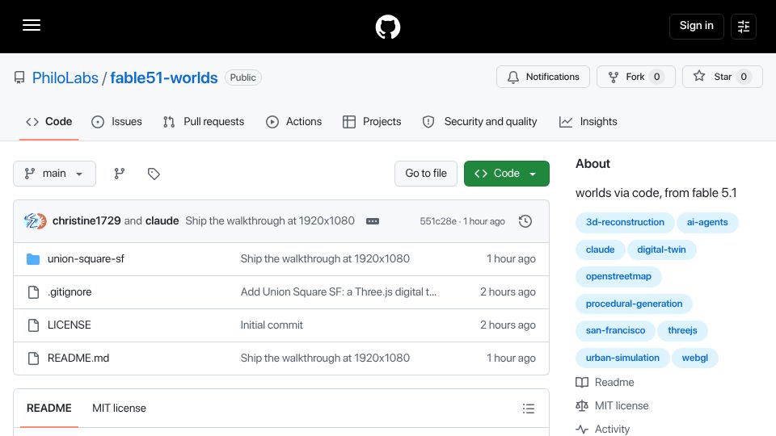View branches via branch icon
The width and height of the screenshot is (776, 436).
(x=120, y=174)
